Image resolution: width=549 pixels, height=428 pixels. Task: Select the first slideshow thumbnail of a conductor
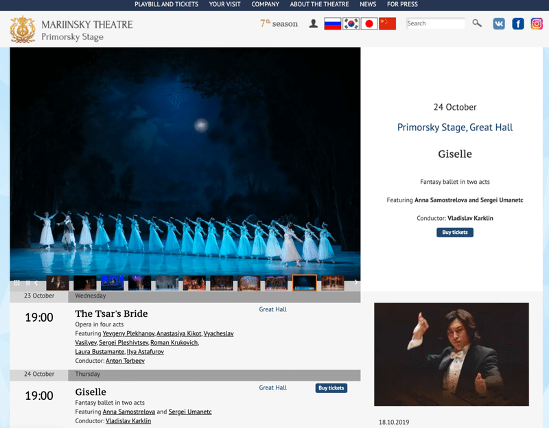click(58, 283)
